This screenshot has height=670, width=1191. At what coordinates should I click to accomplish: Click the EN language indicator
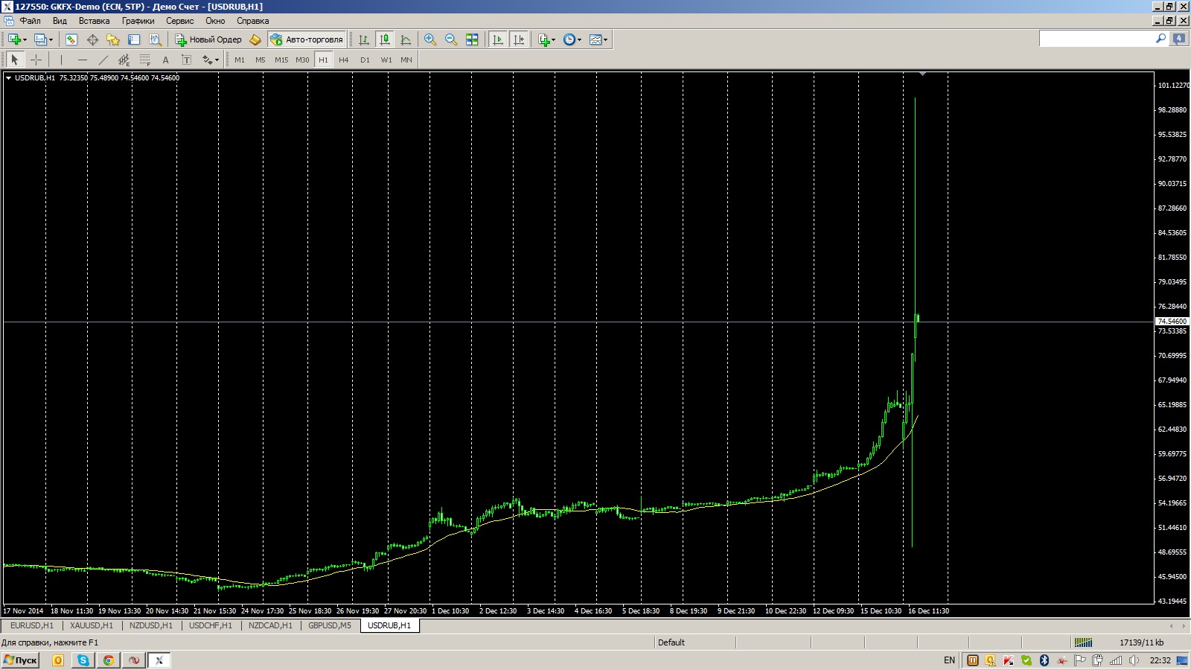tap(949, 660)
